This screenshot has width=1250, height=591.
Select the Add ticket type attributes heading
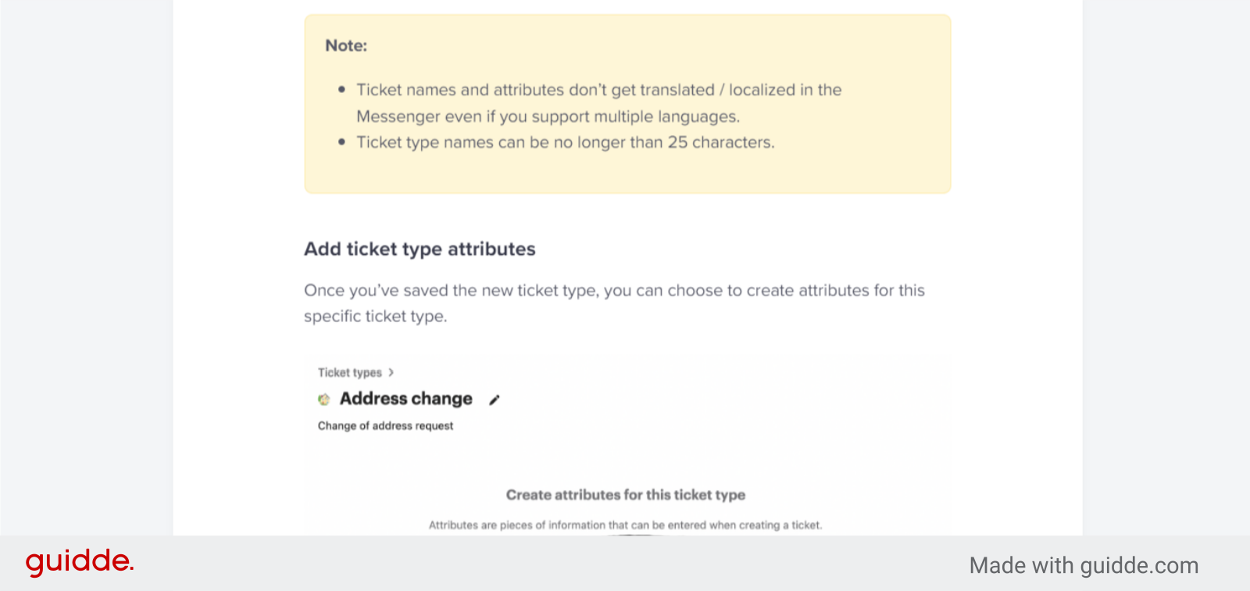pos(420,249)
